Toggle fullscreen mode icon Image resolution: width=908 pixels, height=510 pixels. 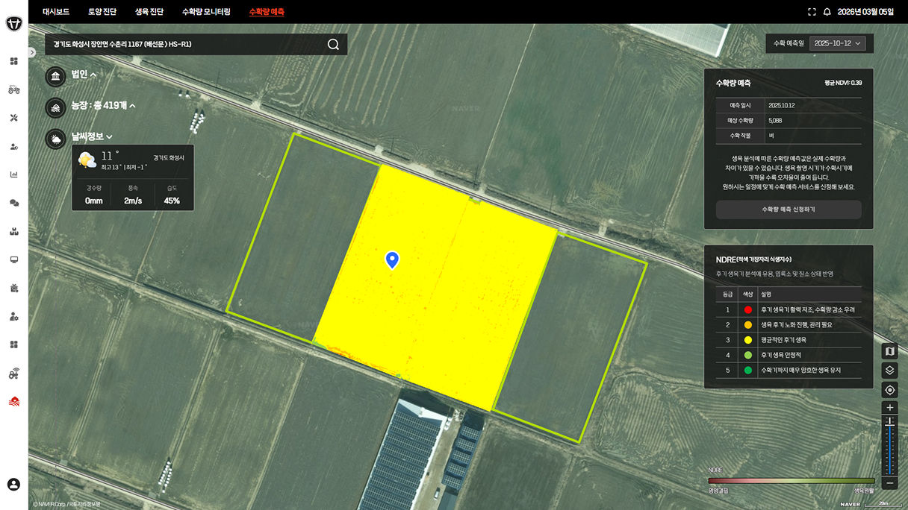click(812, 12)
